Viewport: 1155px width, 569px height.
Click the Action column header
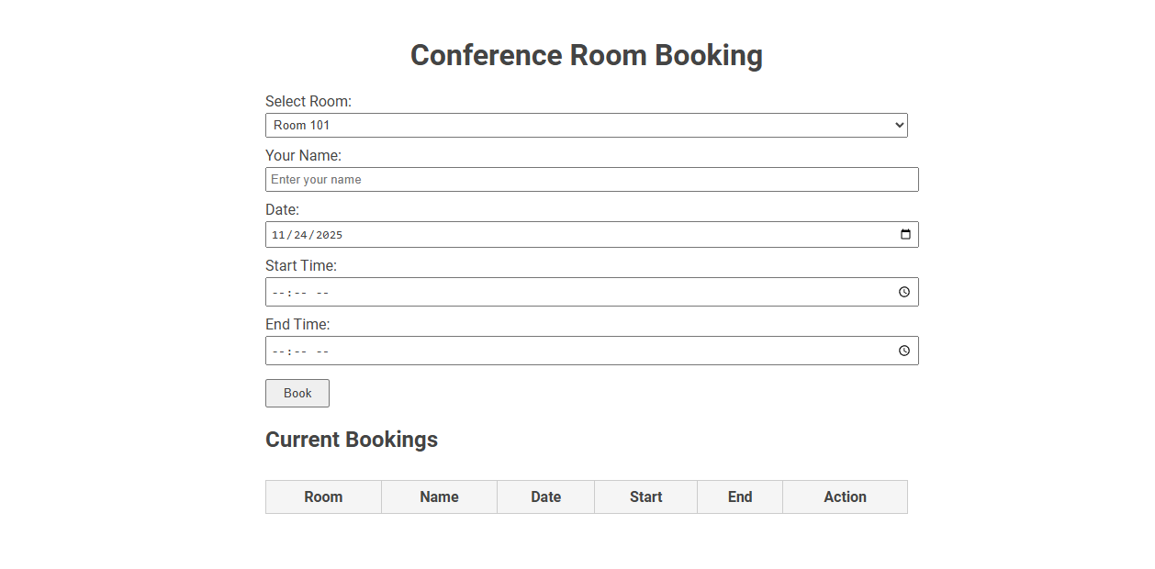(844, 496)
